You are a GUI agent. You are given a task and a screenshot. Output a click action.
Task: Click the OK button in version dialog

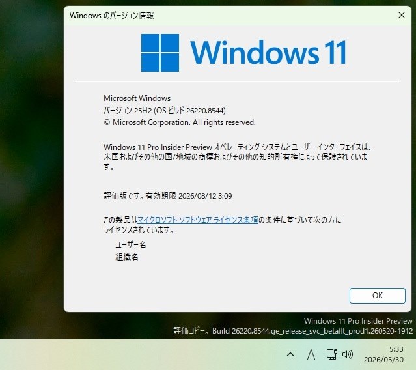(x=378, y=296)
